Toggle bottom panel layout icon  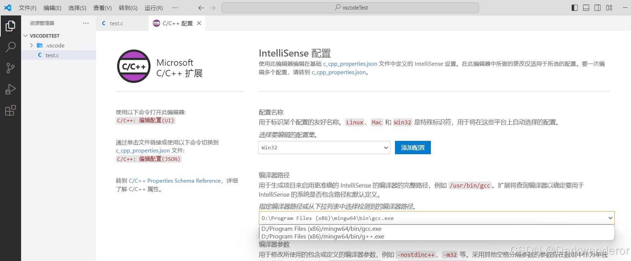(x=586, y=8)
